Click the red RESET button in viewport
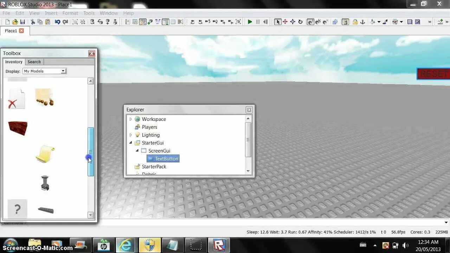This screenshot has width=450, height=253. pyautogui.click(x=433, y=74)
